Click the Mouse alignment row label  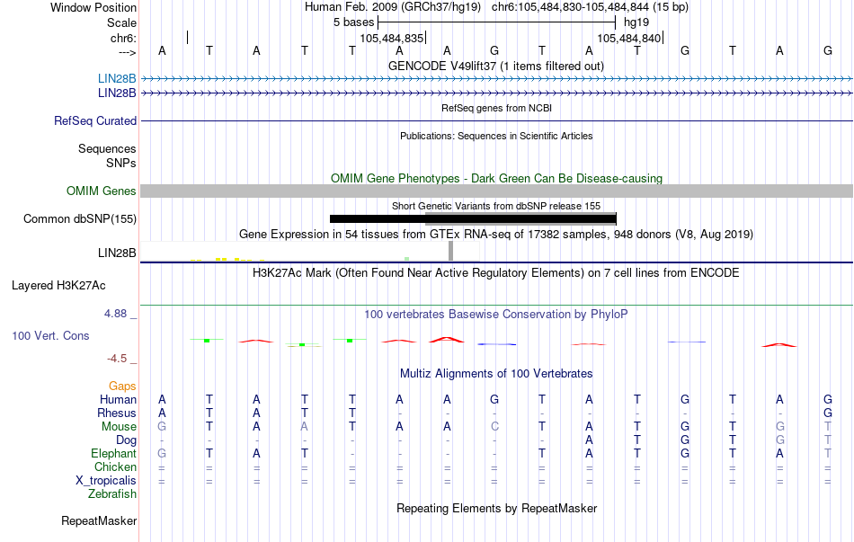click(x=119, y=427)
